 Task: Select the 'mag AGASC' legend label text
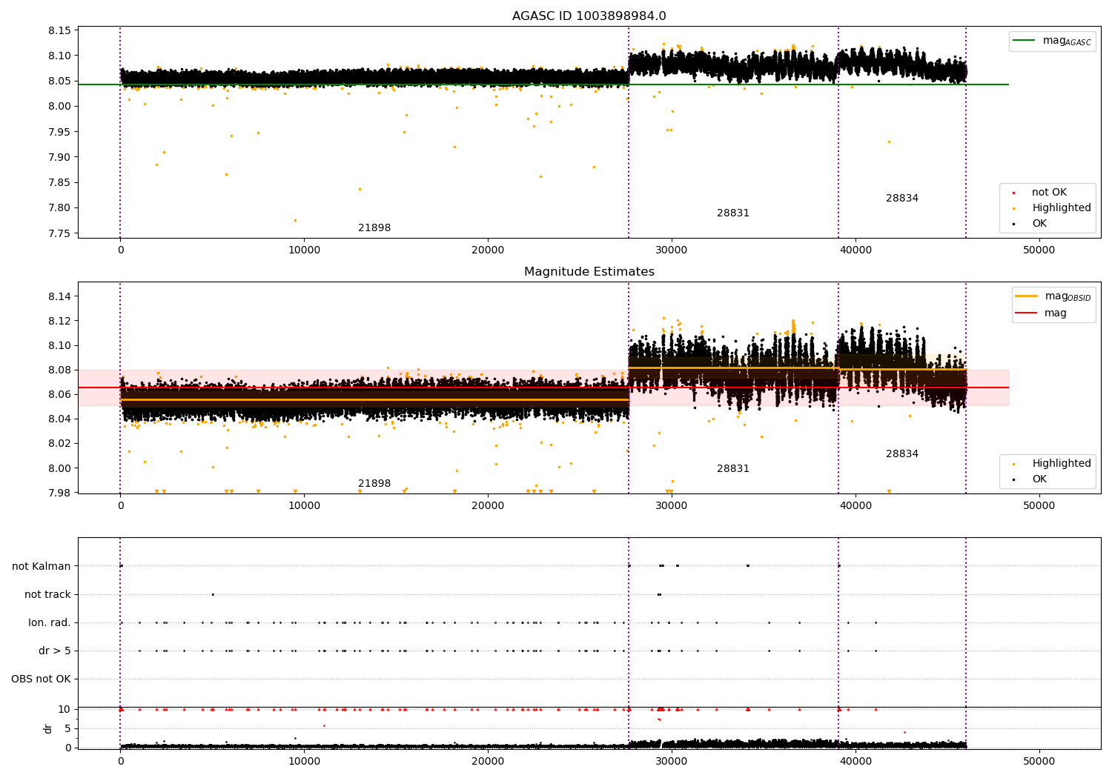[x=1067, y=41]
